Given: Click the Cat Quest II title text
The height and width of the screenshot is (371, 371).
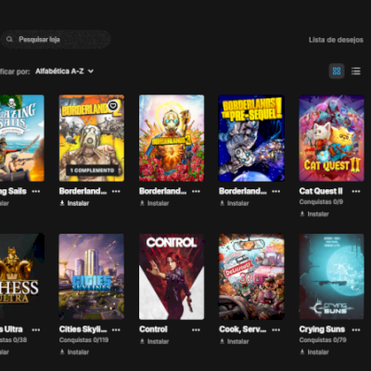Looking at the screenshot, I should coord(321,191).
